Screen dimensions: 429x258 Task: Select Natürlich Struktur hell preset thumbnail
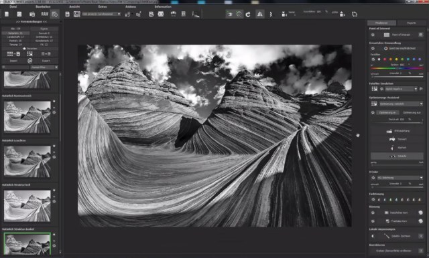[27, 205]
